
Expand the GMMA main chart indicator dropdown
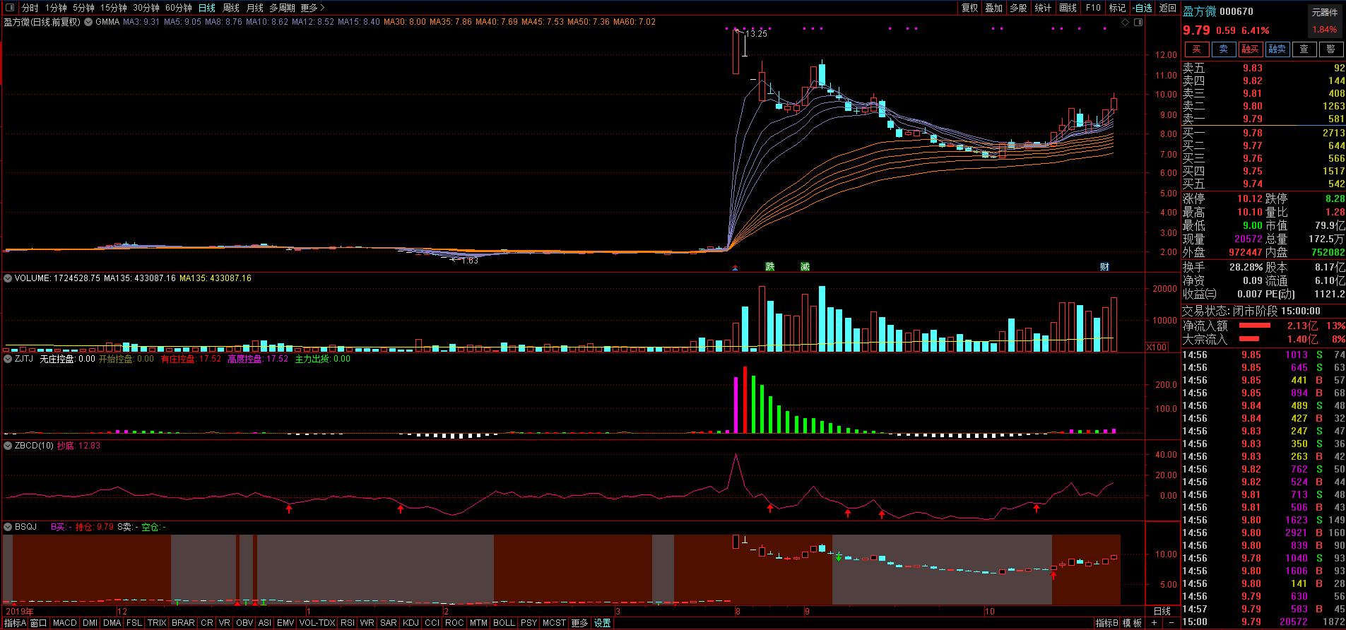coord(88,22)
